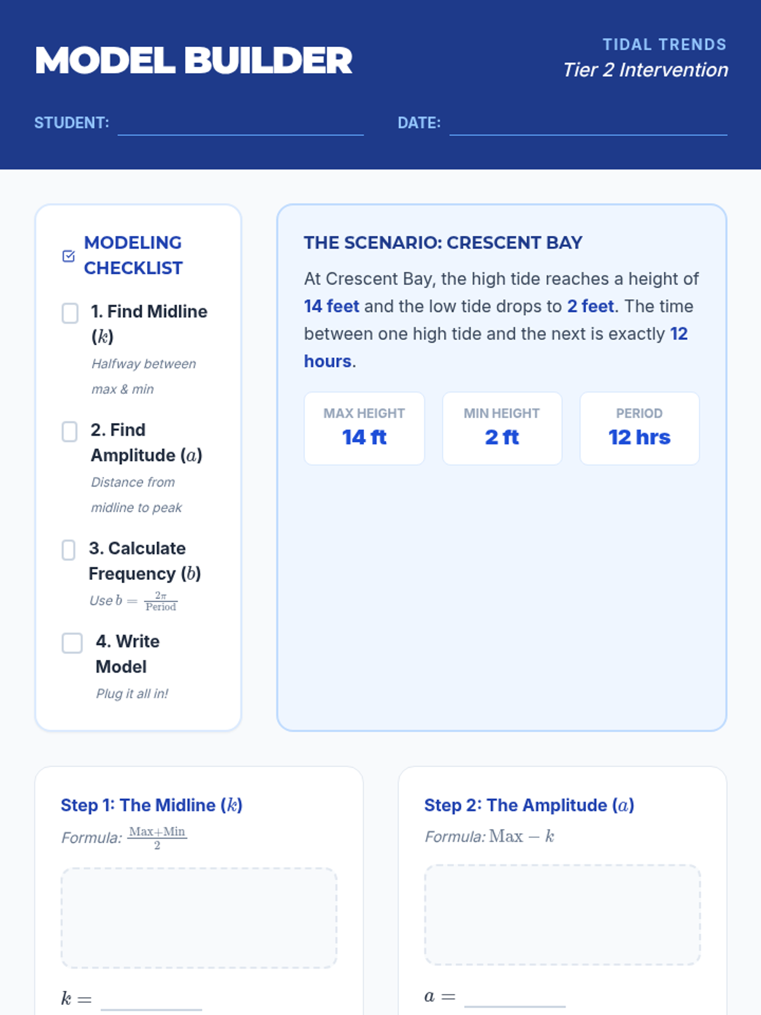Screen dimensions: 761x1015
Task: Select the Period 12 hrs card
Action: coord(639,428)
